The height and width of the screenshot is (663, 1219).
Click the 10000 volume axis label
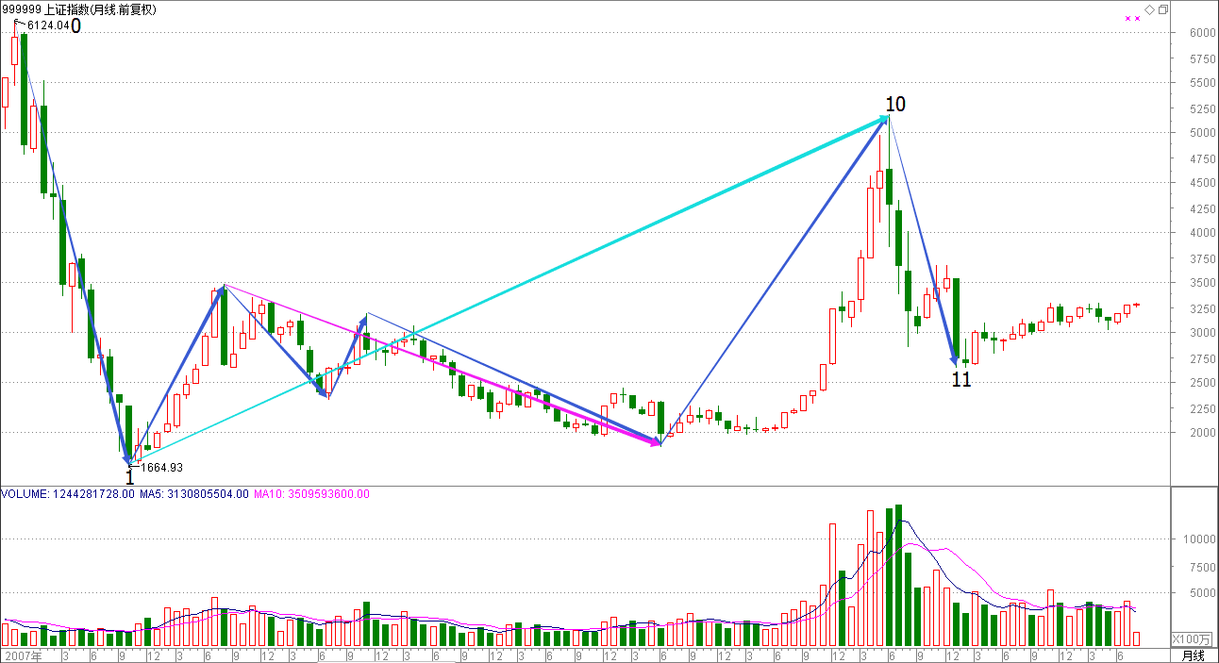(1201, 539)
